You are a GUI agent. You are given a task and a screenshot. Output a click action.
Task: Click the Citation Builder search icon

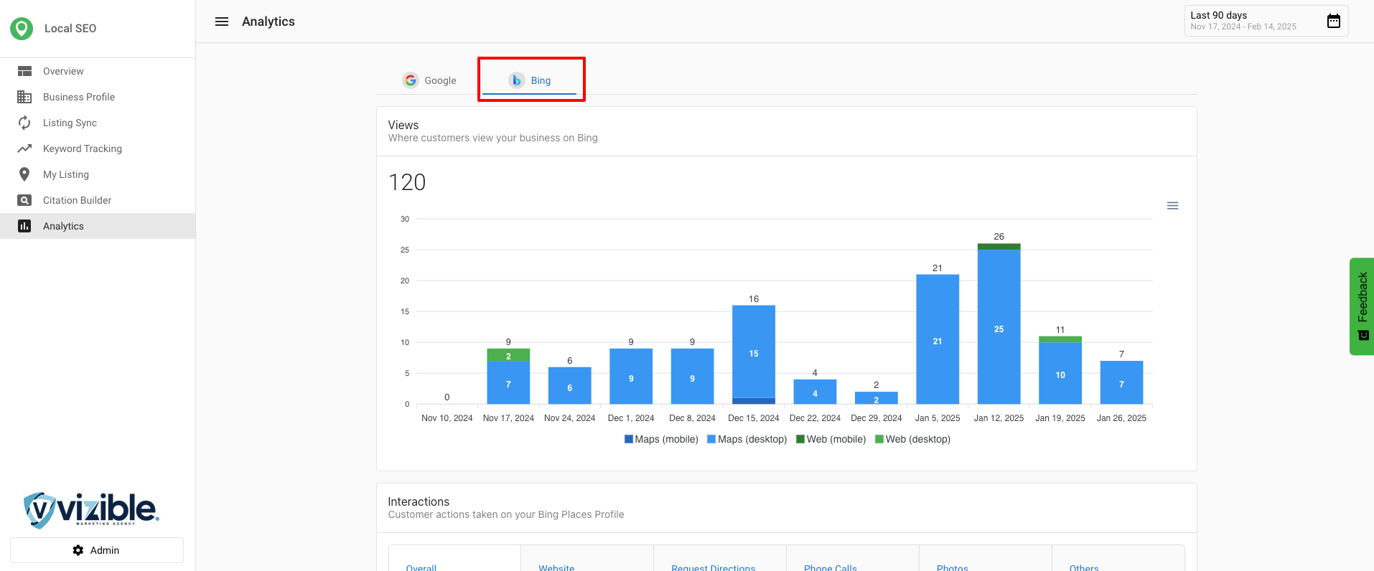(24, 200)
